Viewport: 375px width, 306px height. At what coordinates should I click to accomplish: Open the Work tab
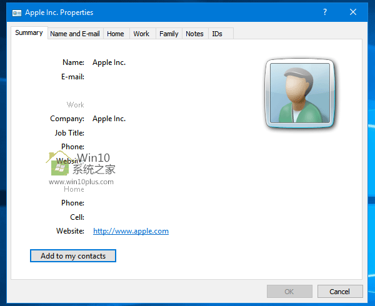(x=141, y=34)
